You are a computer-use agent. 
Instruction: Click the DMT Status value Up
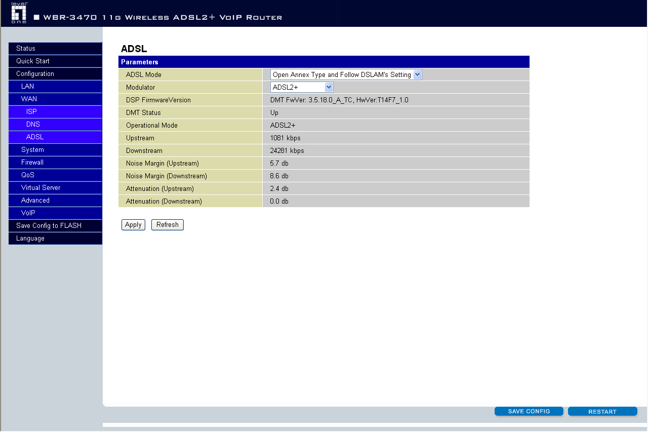[274, 113]
